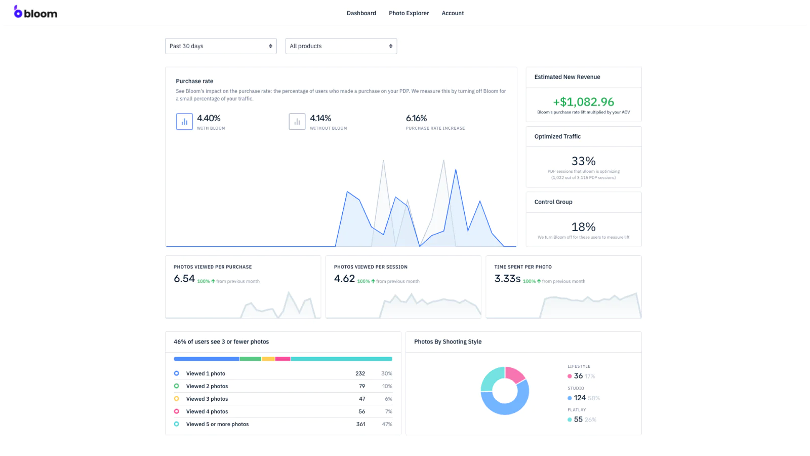Open the Account menu item

(453, 13)
